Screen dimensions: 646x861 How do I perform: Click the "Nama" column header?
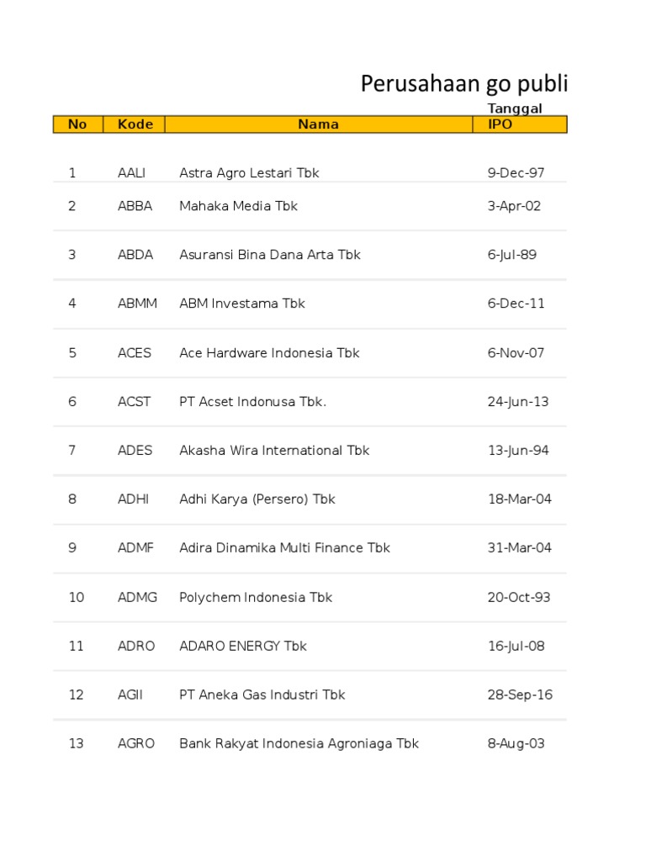(318, 124)
